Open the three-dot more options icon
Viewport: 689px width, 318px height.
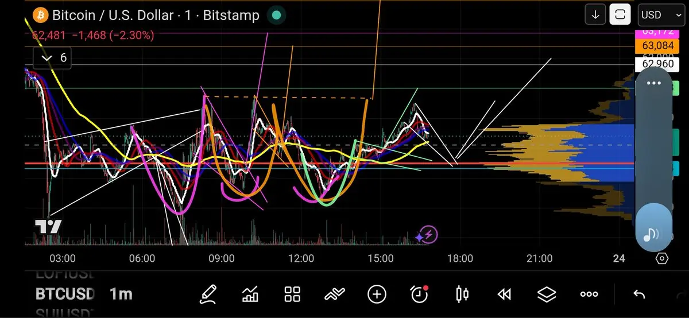coord(589,294)
